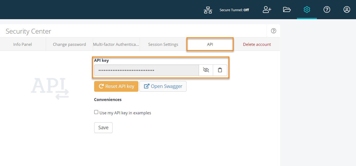356x166 pixels.
Task: Switch to the Info Panel tab
Action: [23, 44]
